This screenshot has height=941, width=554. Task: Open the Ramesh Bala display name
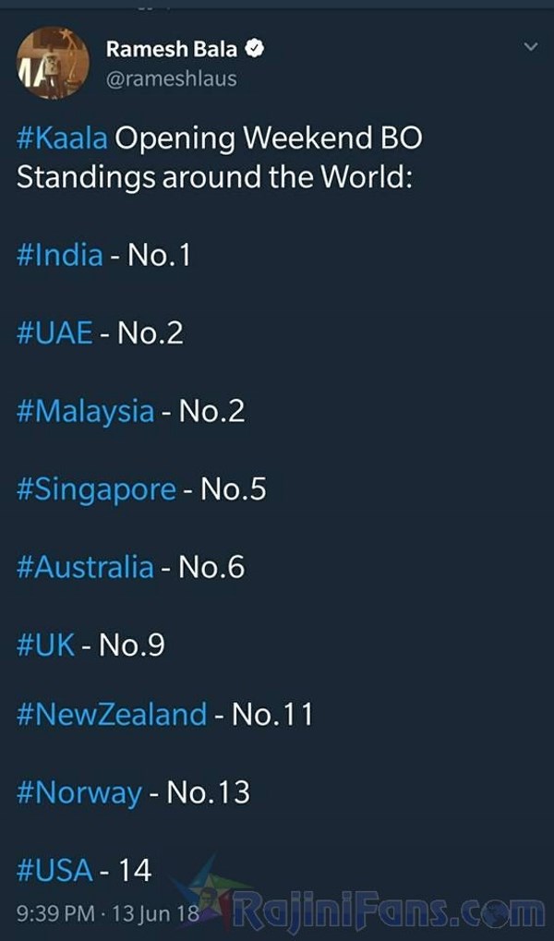click(x=172, y=50)
